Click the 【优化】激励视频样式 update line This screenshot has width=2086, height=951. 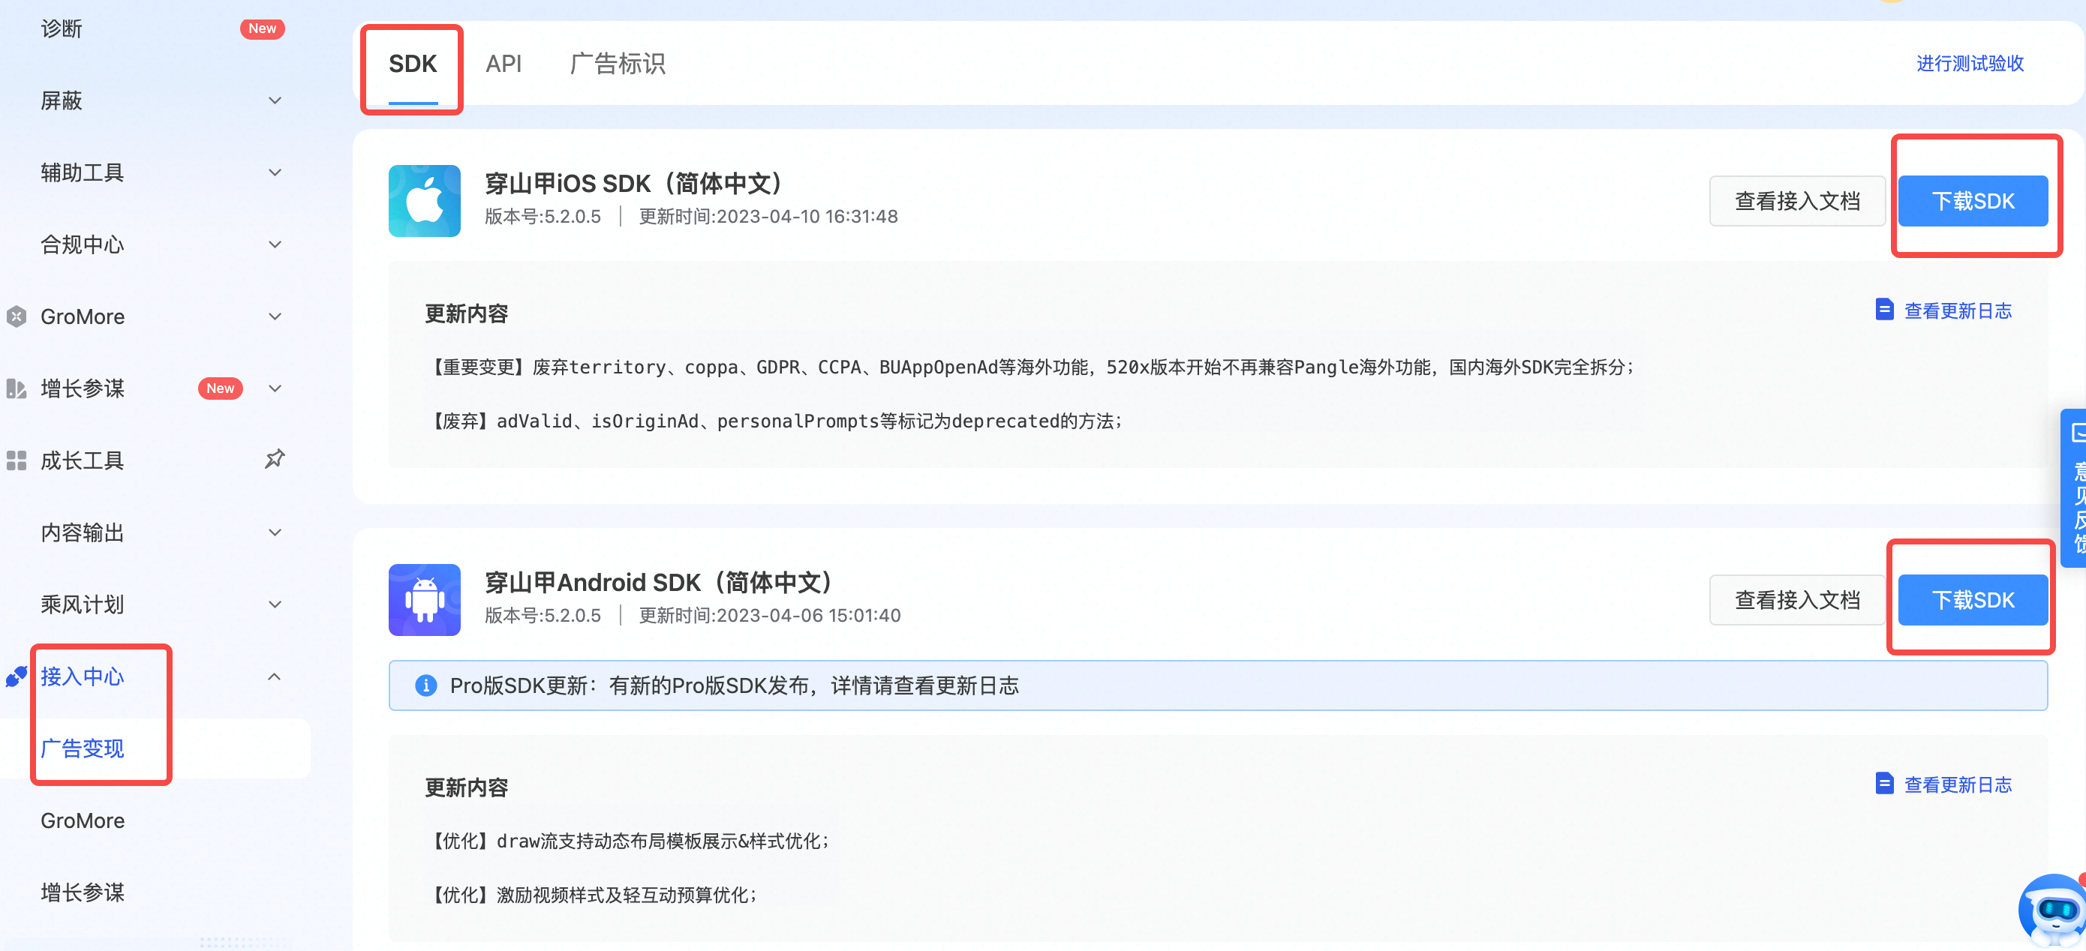click(592, 894)
